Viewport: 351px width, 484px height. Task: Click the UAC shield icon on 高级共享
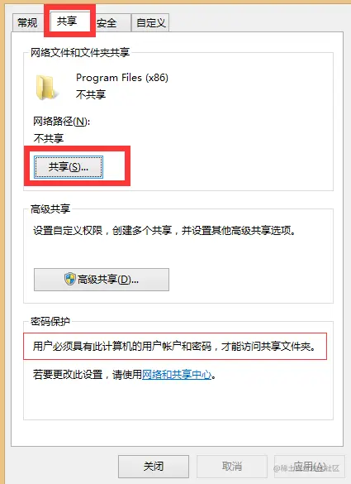click(x=70, y=280)
